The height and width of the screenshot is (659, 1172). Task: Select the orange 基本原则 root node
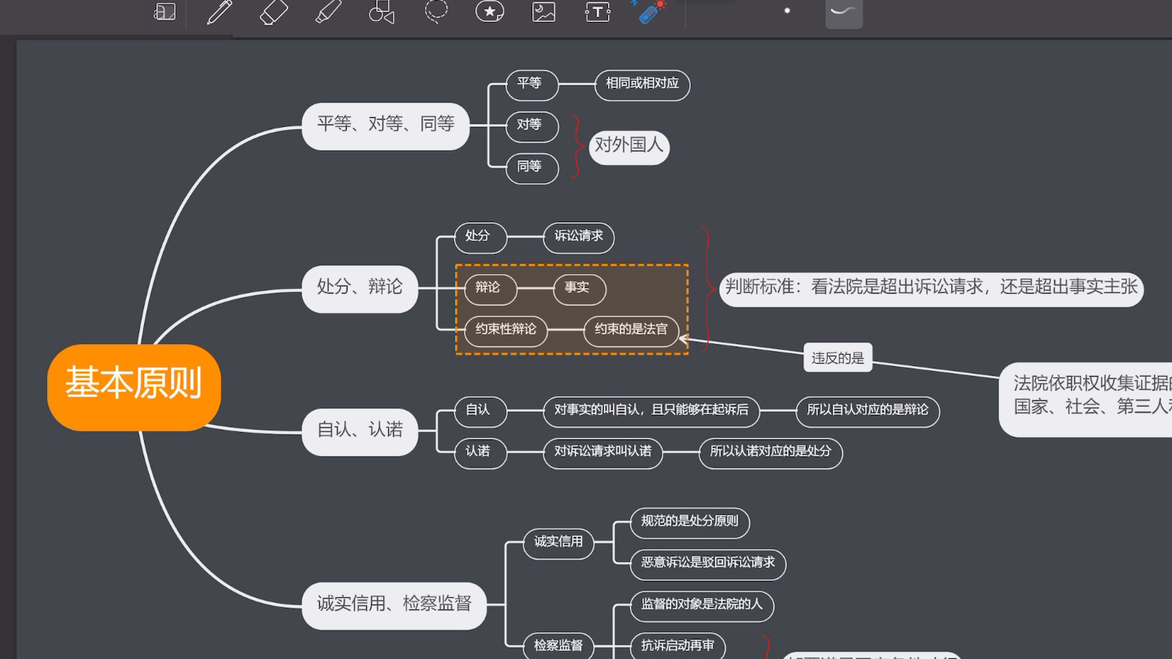click(134, 387)
